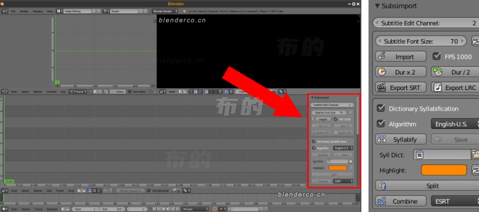Toggle Dictionary Syllabification checkbox in the enlarged panel
Viewport: 479px width, 212px height.
[380, 109]
